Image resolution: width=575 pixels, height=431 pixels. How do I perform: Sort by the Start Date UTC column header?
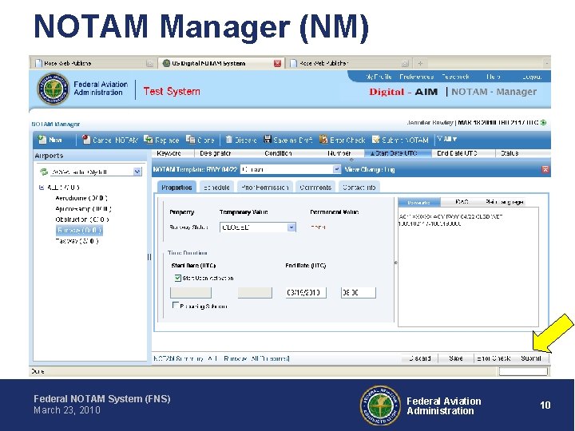click(x=396, y=153)
